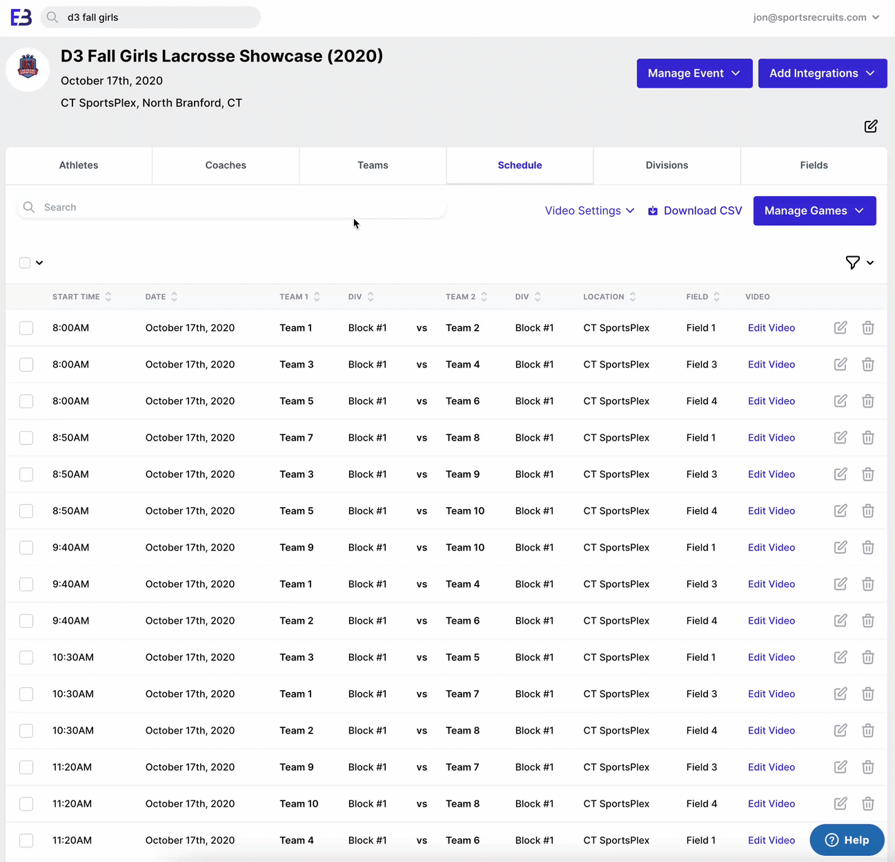Image resolution: width=895 pixels, height=862 pixels.
Task: Open the Add Integrations dropdown
Action: click(x=822, y=73)
